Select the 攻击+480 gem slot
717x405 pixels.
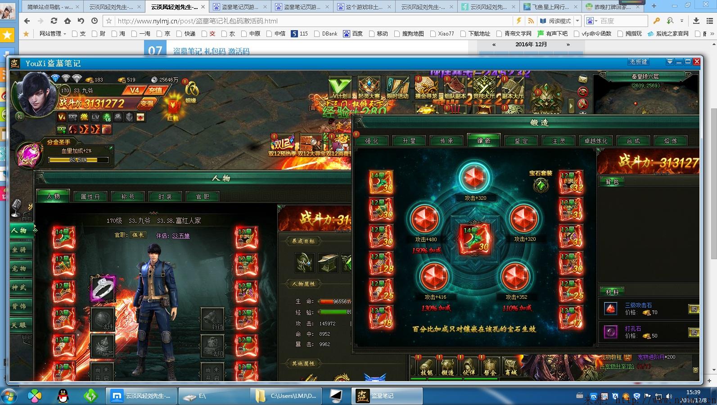426,220
